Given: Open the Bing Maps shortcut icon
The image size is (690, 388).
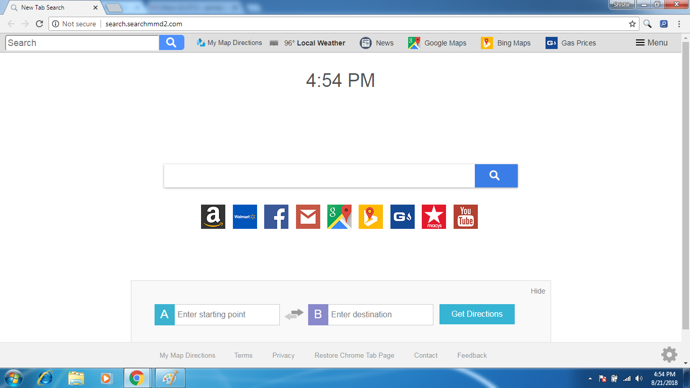Looking at the screenshot, I should (x=370, y=216).
